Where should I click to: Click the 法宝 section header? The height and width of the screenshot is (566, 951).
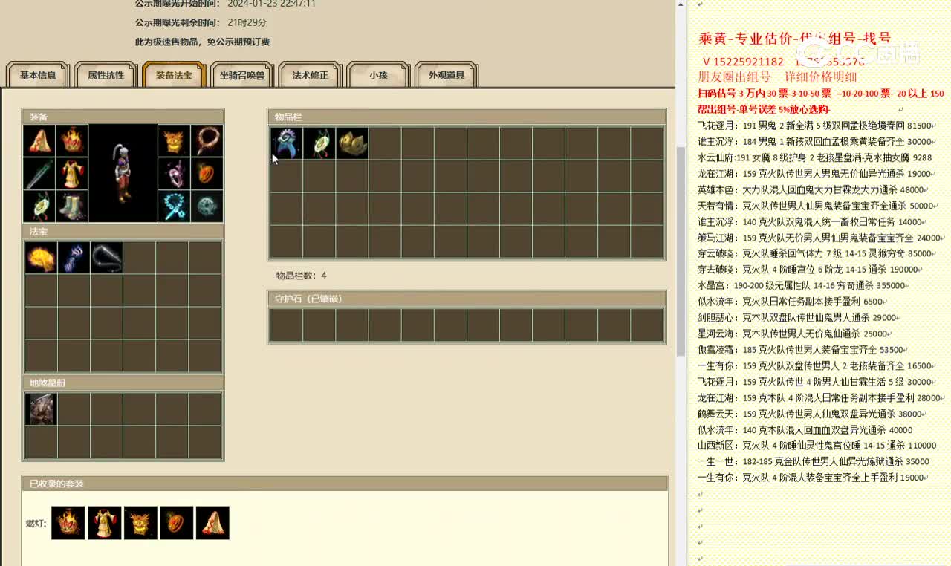point(123,232)
